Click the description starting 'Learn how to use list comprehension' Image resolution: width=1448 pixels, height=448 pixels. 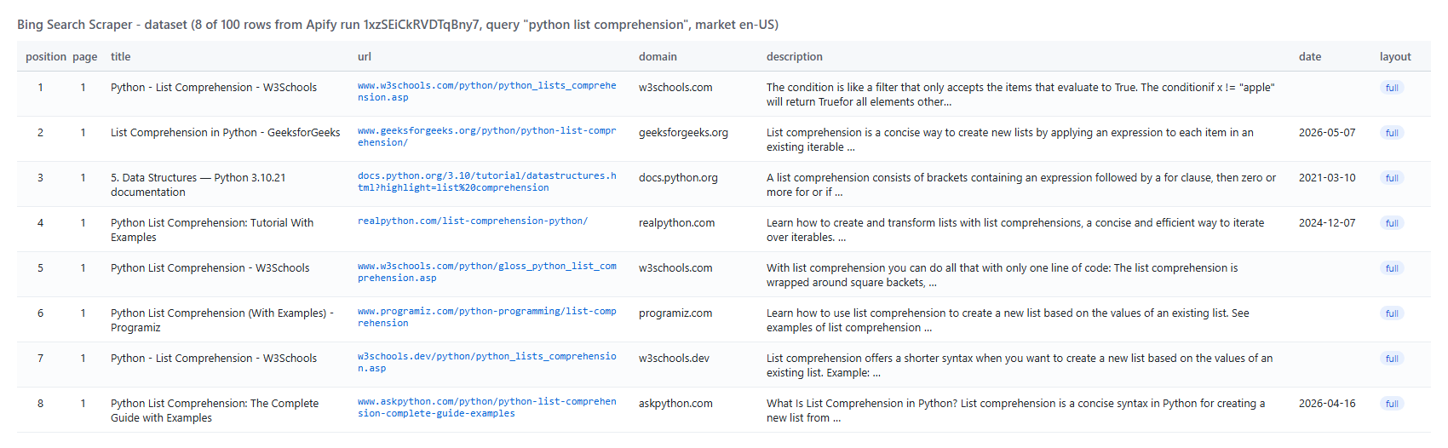tap(1008, 320)
